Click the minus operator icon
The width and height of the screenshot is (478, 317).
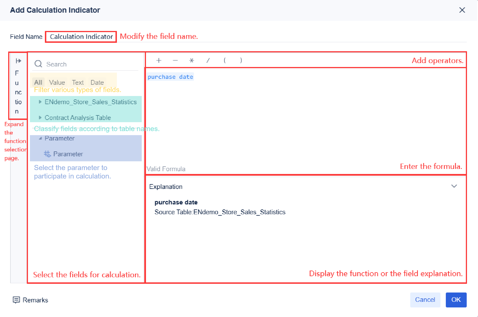[x=175, y=60]
